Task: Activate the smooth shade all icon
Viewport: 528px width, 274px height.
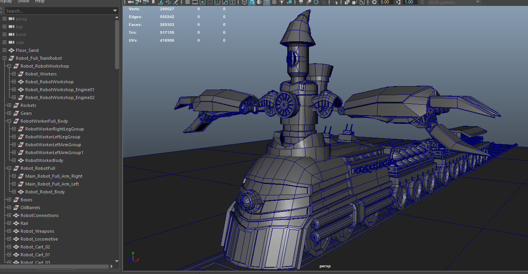Action: tap(252, 2)
